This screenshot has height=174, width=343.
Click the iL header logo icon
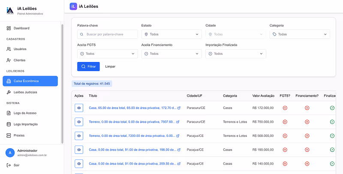click(73, 6)
